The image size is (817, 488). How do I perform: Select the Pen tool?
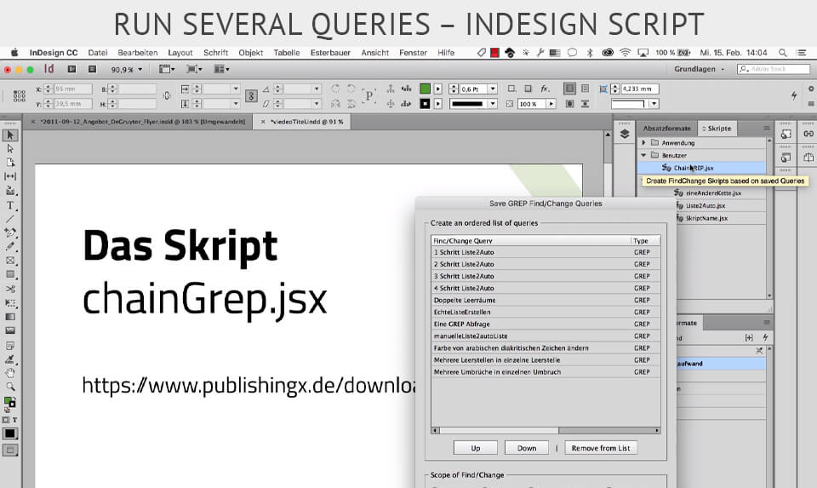[10, 233]
